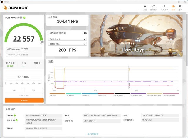Image resolution: width=188 pixels, height=138 pixels.
Task: Go to the Home (主页) tab
Action: coord(145,8)
